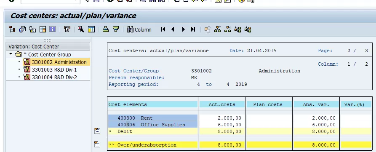Open the column layout icon
This screenshot has height=152, width=376.
[91, 29]
